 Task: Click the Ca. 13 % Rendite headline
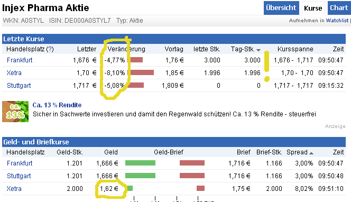(57, 105)
